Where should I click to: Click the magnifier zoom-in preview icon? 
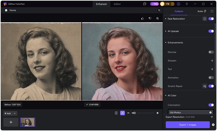click(158, 18)
